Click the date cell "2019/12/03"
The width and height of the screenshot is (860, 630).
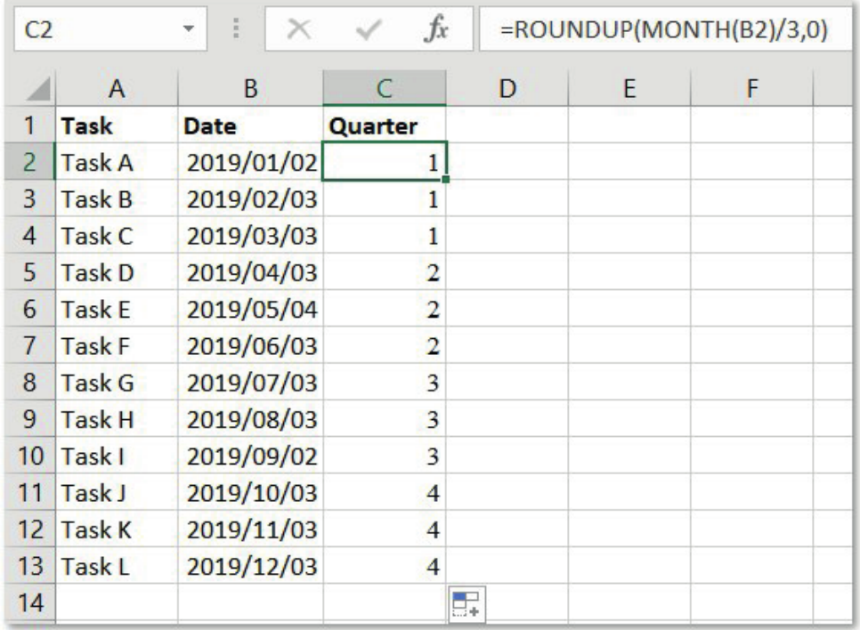(251, 566)
